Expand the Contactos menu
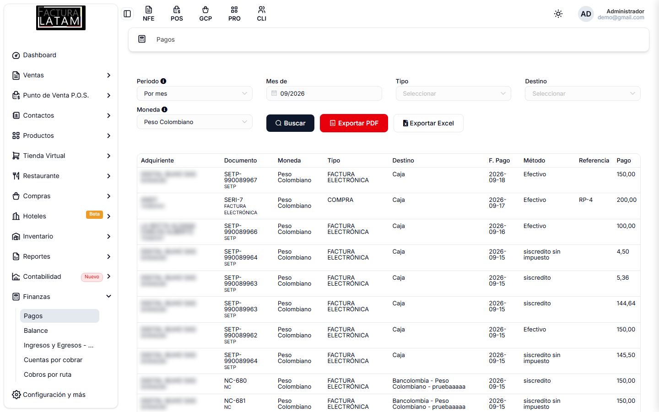This screenshot has height=412, width=659. pos(61,115)
